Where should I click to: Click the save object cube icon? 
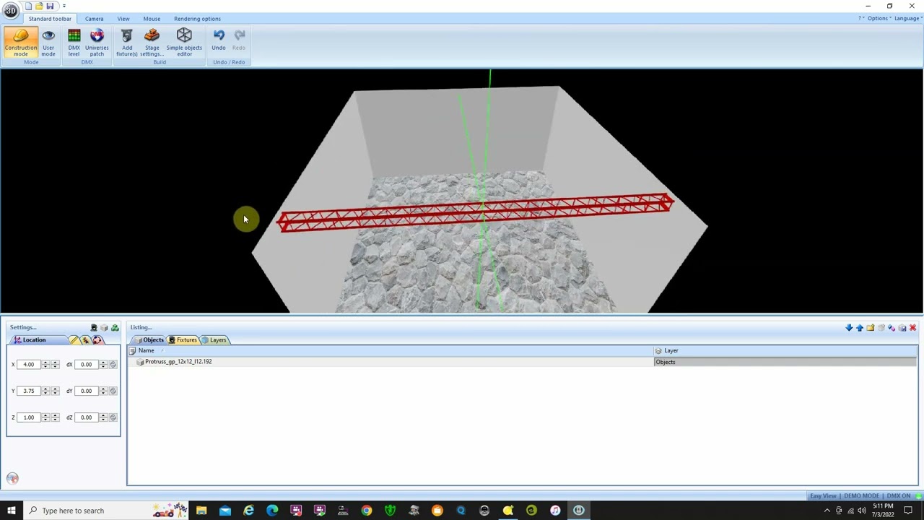pos(902,328)
